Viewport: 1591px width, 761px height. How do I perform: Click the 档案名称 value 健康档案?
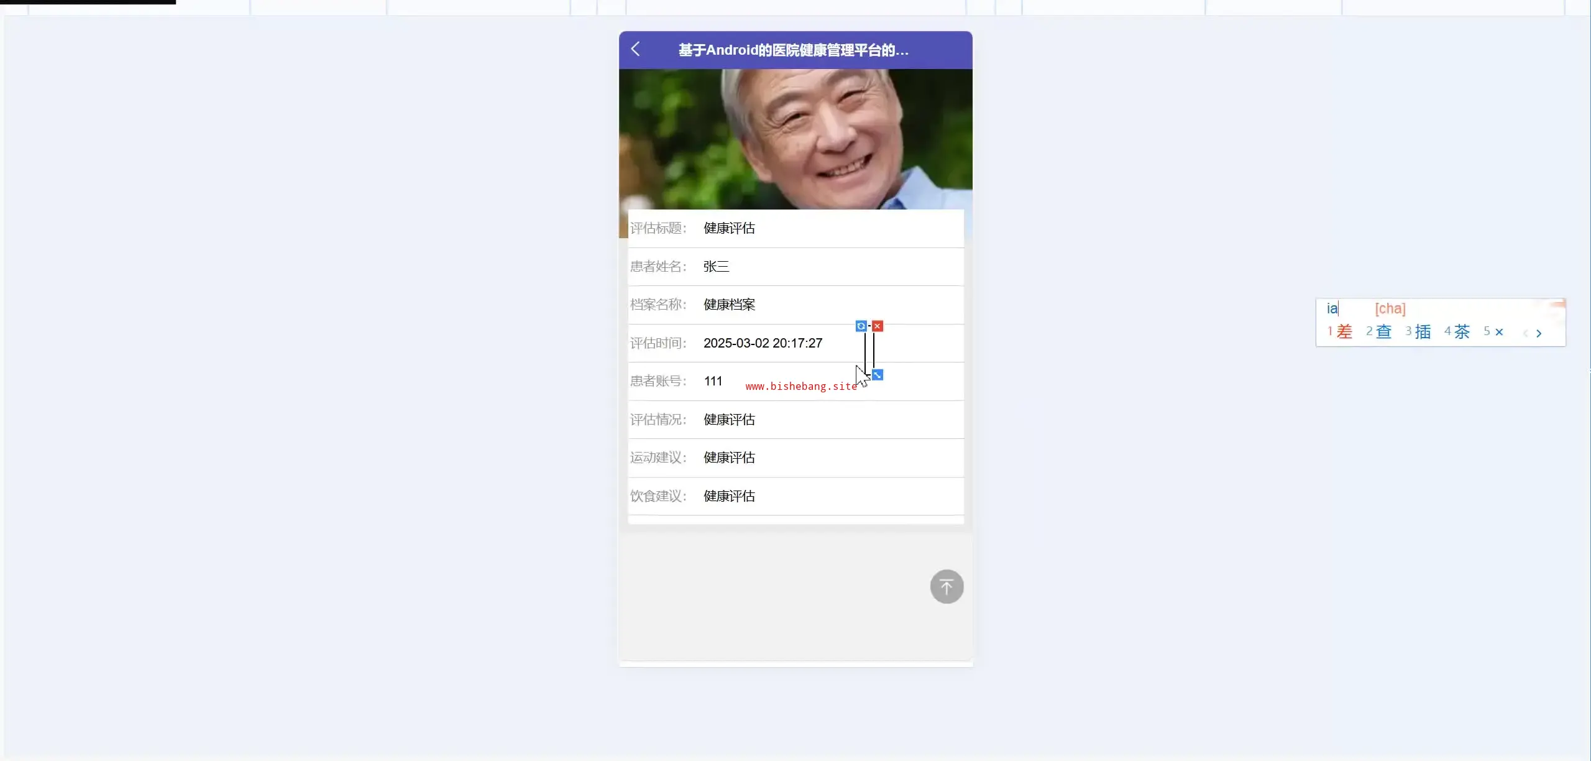(x=729, y=305)
